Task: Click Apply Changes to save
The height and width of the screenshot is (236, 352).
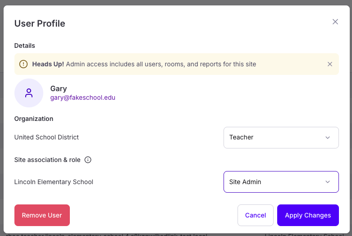Action: click(308, 215)
